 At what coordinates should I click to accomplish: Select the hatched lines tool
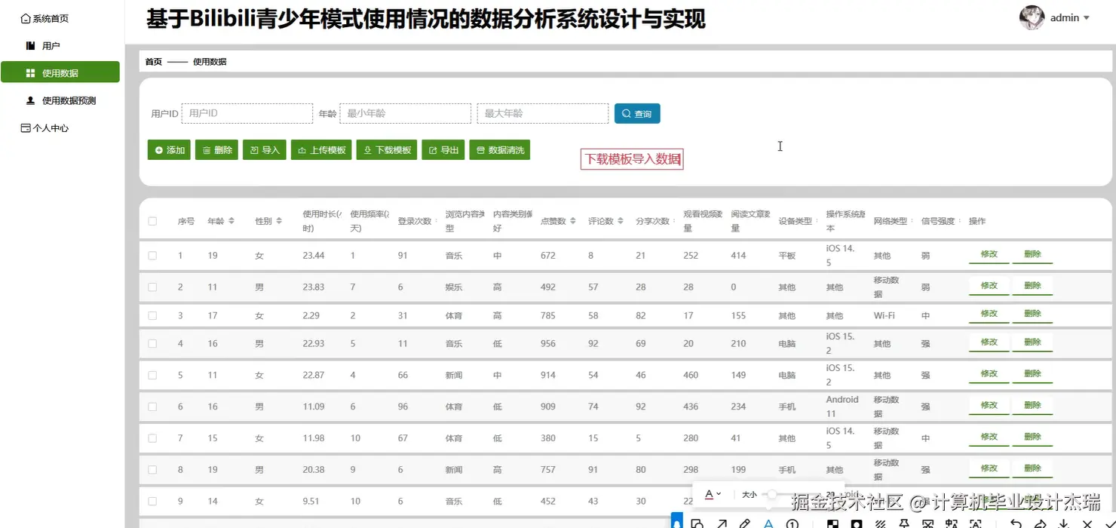coord(880,523)
